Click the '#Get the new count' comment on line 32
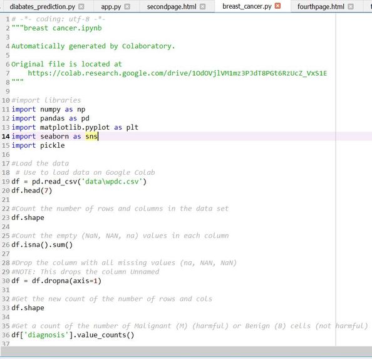372x359 pixels. pos(111,299)
